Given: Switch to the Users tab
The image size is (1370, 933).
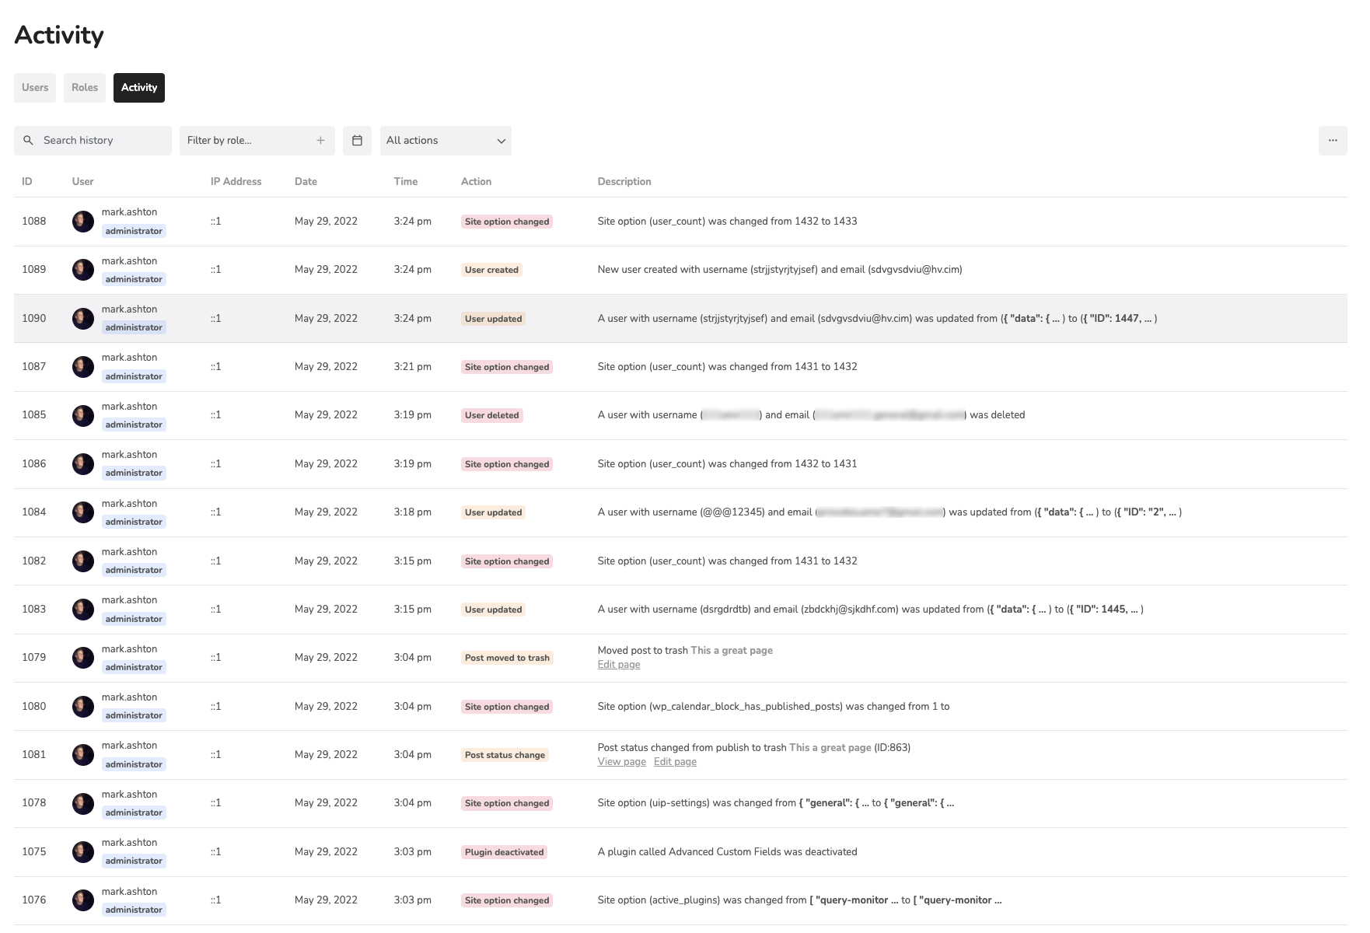Looking at the screenshot, I should tap(35, 88).
